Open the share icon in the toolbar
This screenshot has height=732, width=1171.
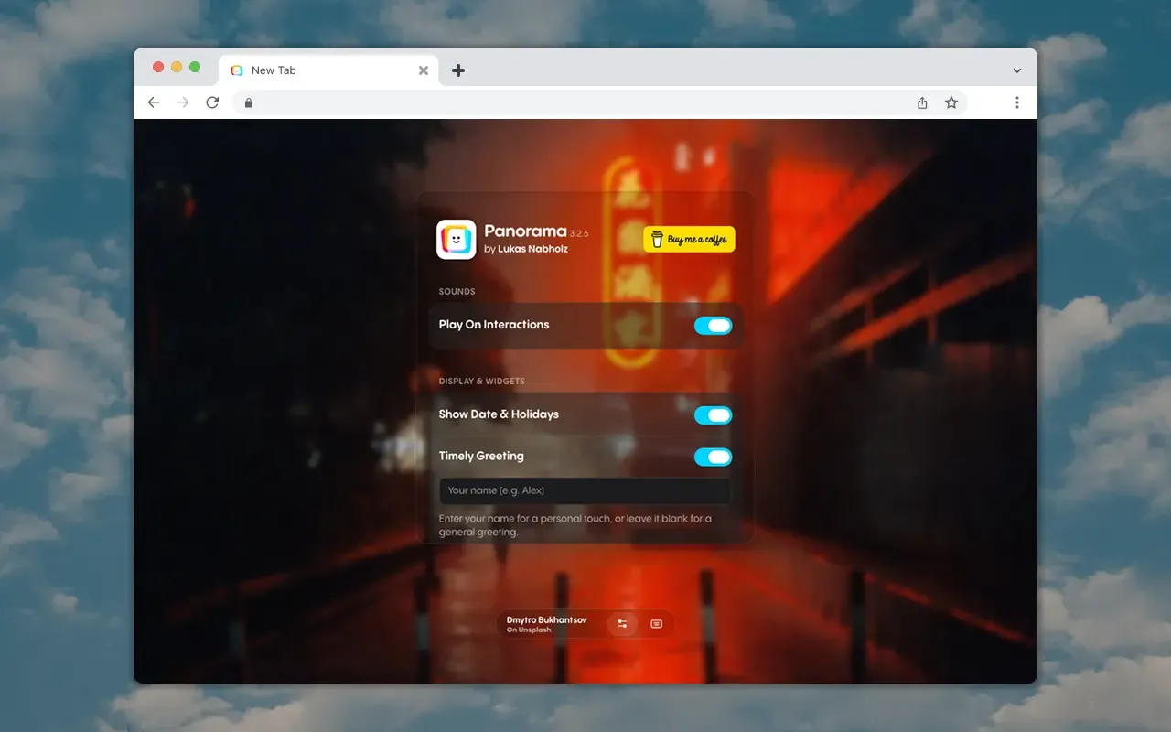[x=922, y=102]
